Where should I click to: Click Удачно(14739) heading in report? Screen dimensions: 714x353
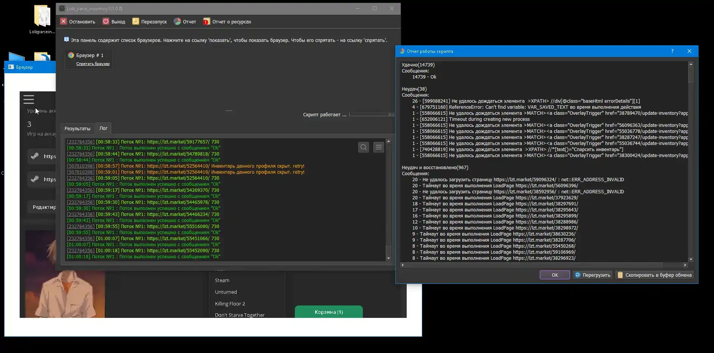[418, 65]
